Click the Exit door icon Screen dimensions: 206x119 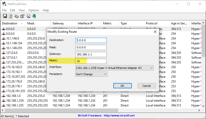[x=34, y=16]
